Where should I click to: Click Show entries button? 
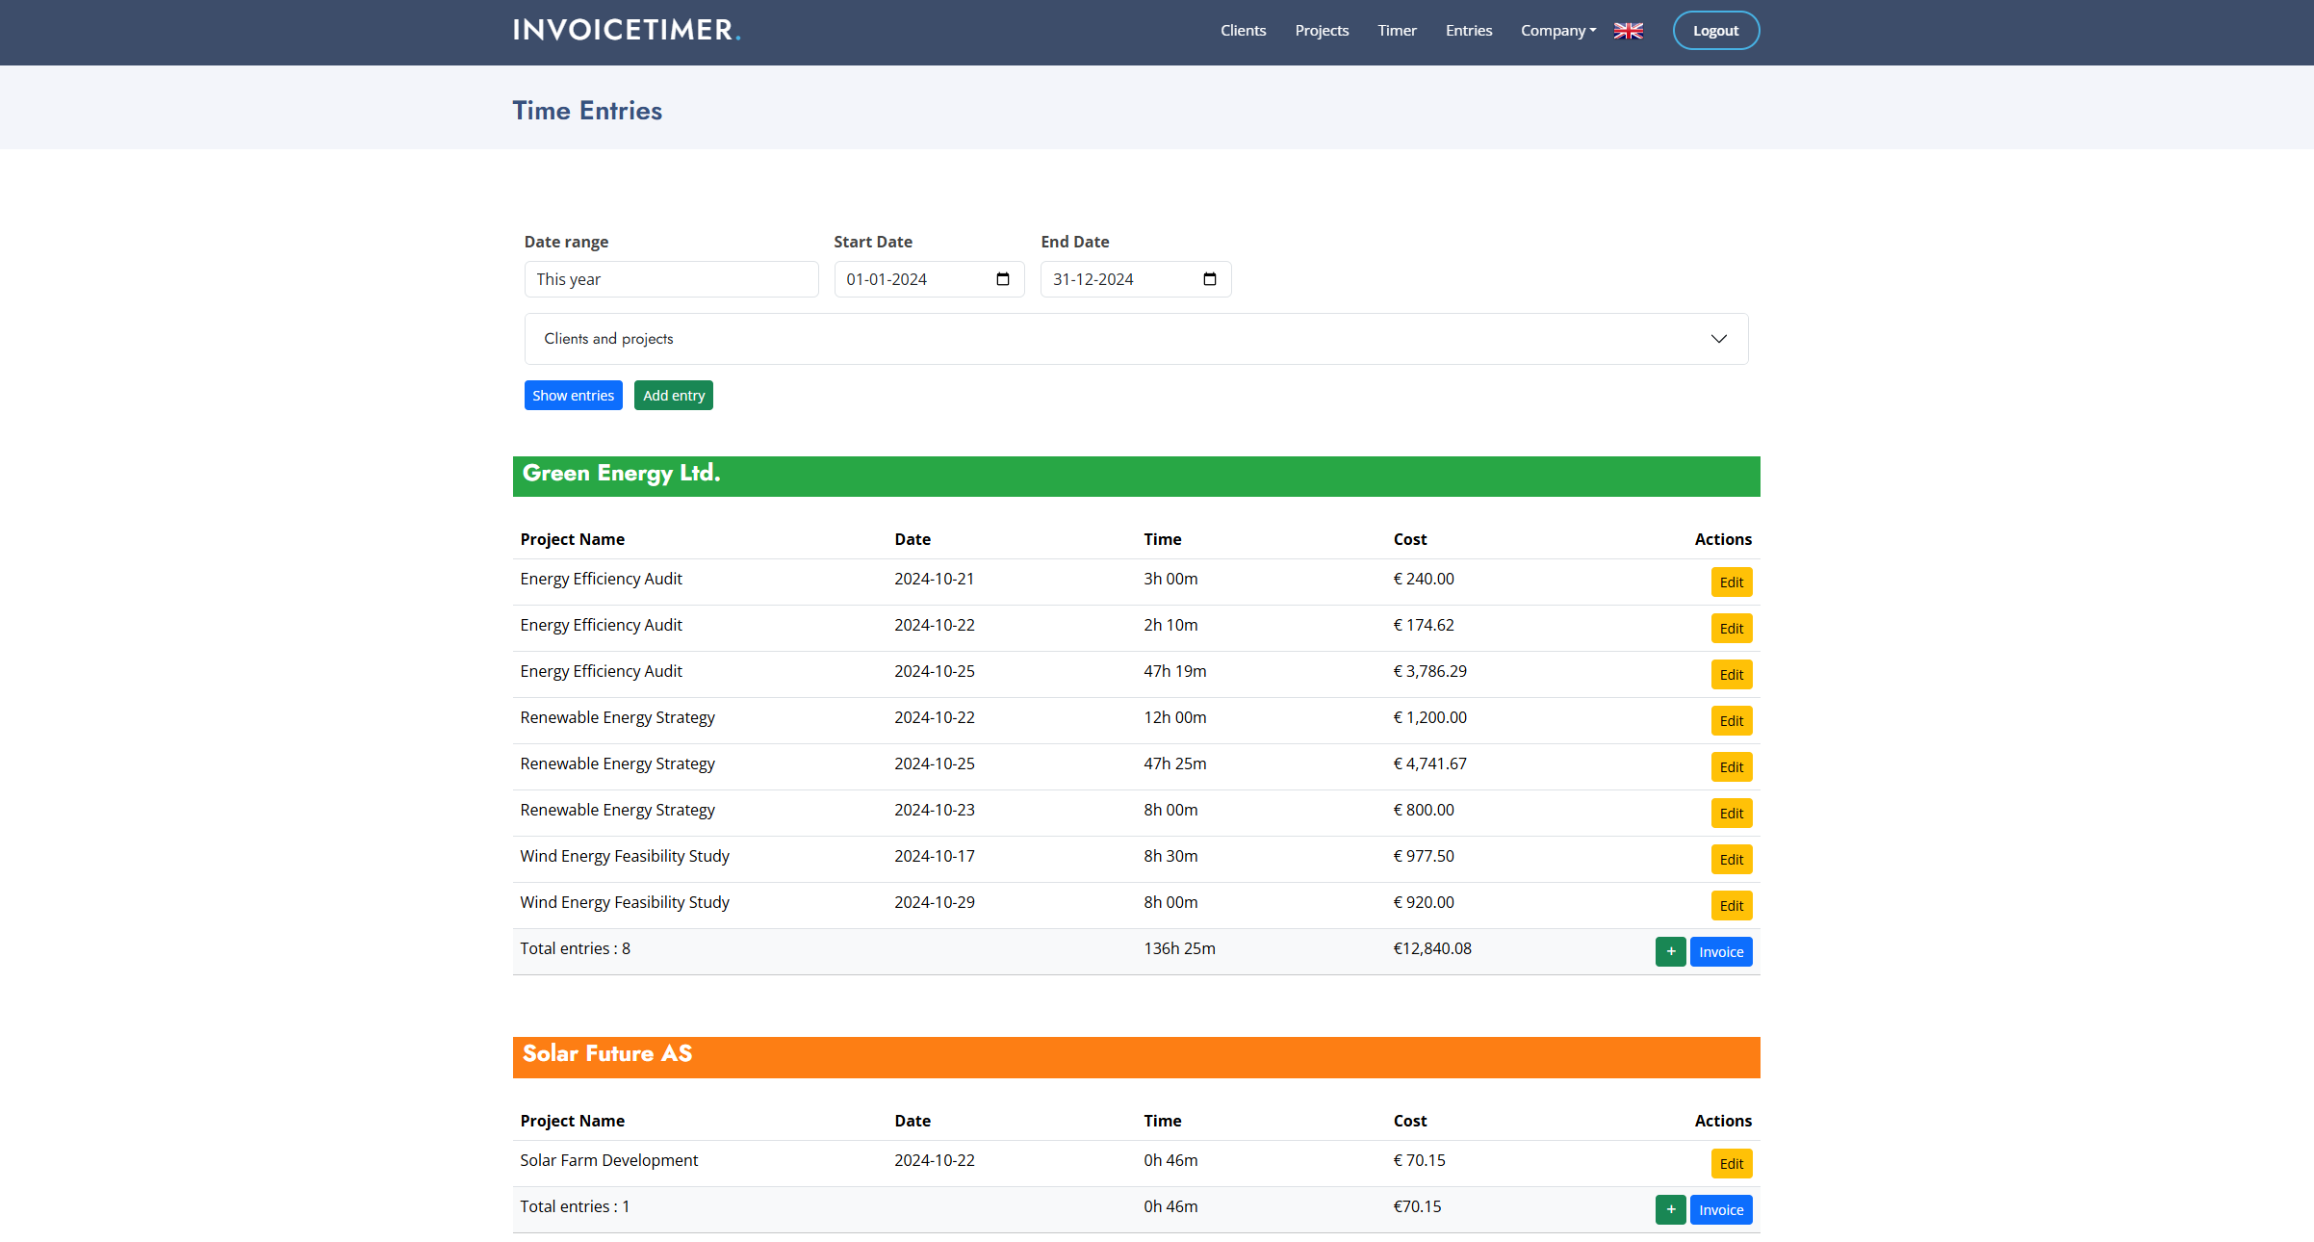[x=573, y=395]
